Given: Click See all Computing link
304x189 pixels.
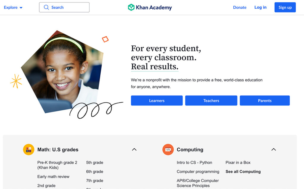Looking at the screenshot, I should [243, 171].
